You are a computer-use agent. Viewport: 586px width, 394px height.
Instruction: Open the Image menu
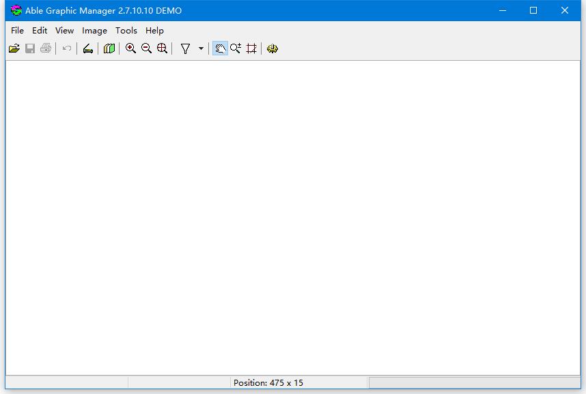pos(94,31)
